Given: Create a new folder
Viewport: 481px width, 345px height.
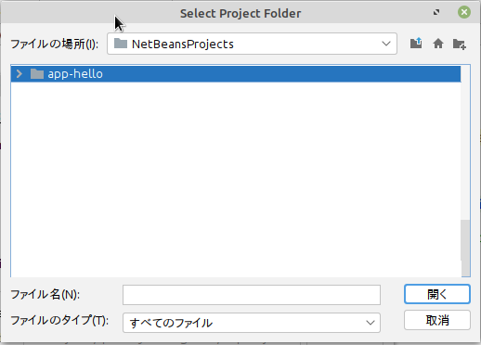Looking at the screenshot, I should pos(460,44).
